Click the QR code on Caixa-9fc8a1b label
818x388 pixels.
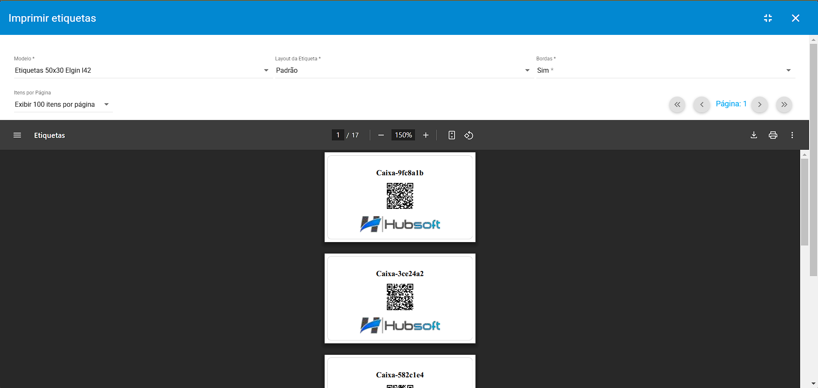400,196
